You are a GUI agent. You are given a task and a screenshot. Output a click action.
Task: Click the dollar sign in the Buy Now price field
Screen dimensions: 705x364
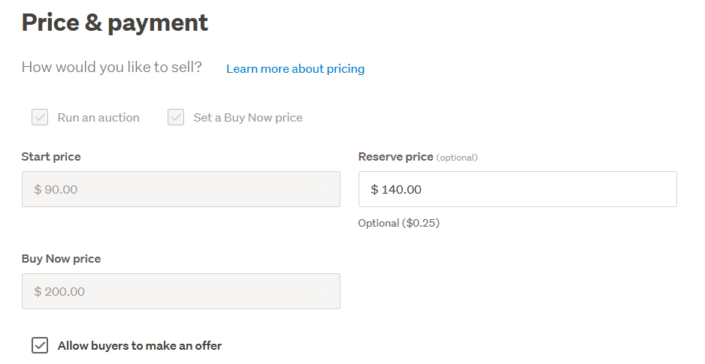click(38, 292)
